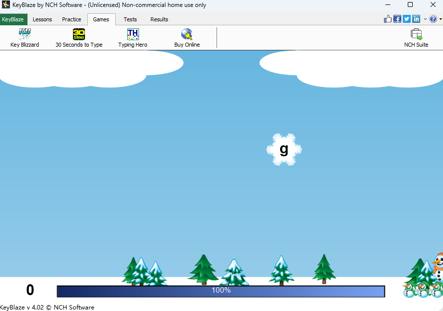The width and height of the screenshot is (443, 311).
Task: Share on Facebook icon
Action: [x=397, y=19]
